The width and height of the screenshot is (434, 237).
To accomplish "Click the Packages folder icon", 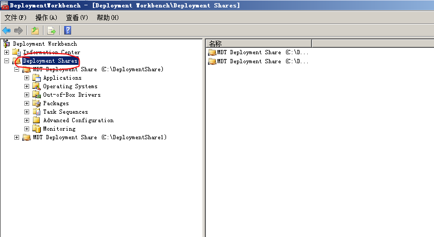I will point(37,104).
